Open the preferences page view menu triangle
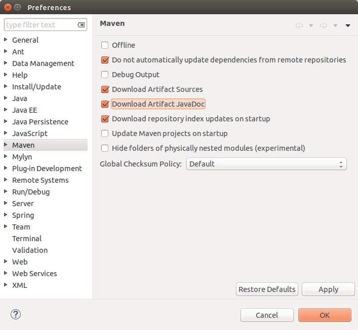 pos(348,26)
